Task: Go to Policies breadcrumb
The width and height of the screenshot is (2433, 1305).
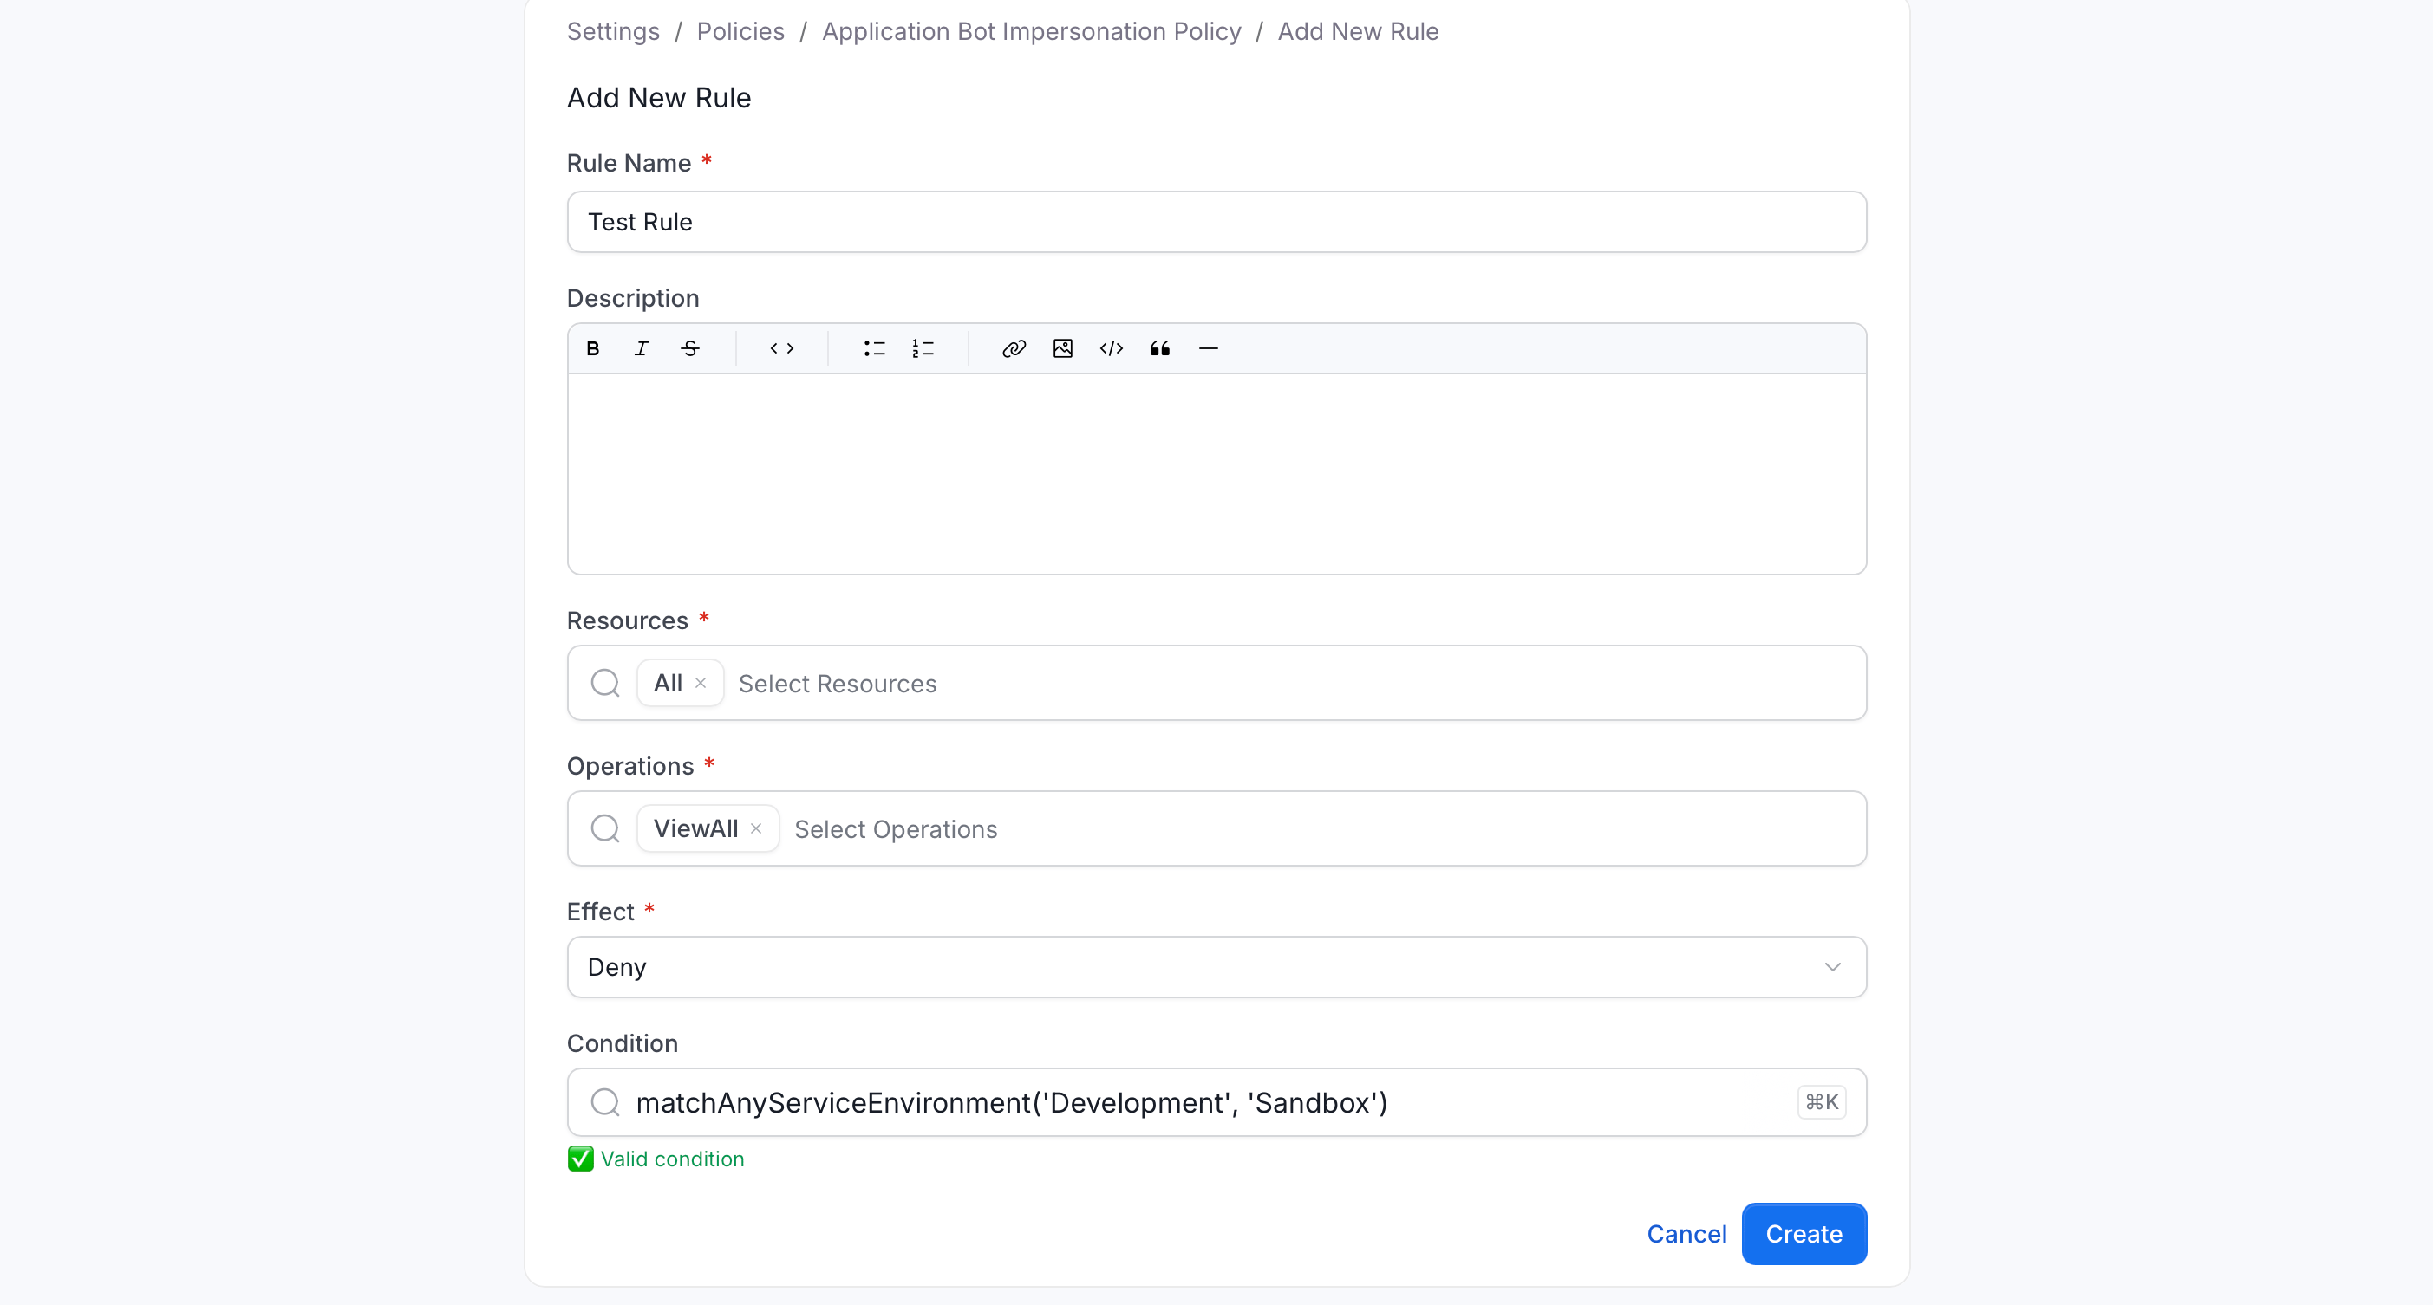Action: click(740, 31)
